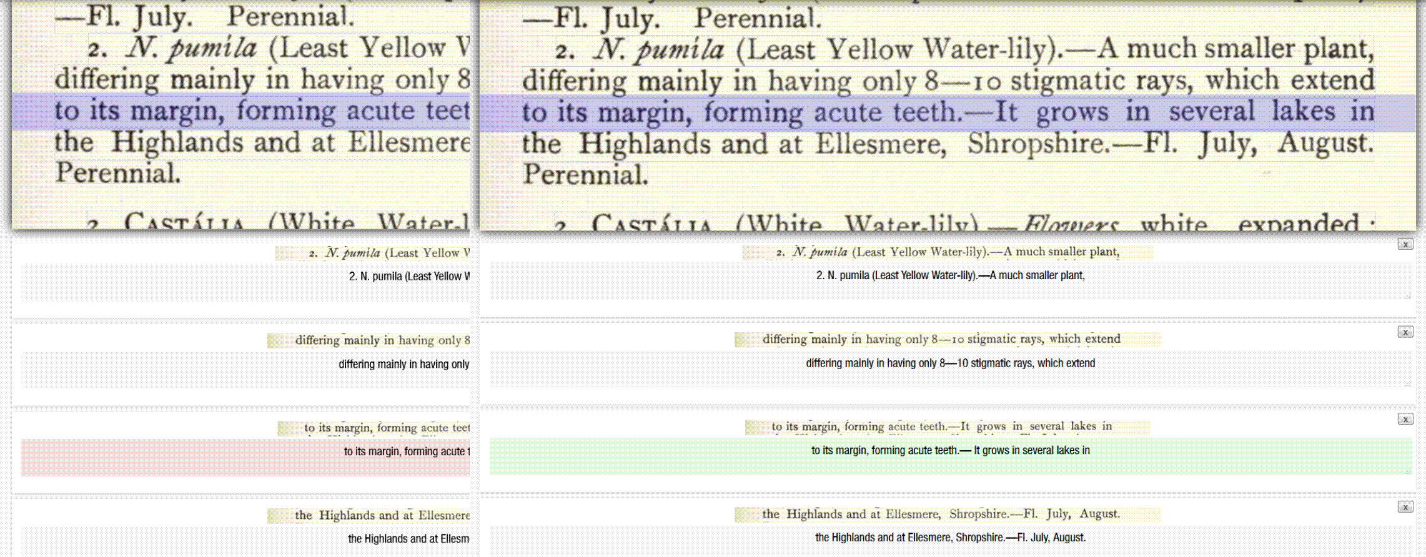
Task: Grab the resize handle of green text box
Action: tap(1408, 471)
